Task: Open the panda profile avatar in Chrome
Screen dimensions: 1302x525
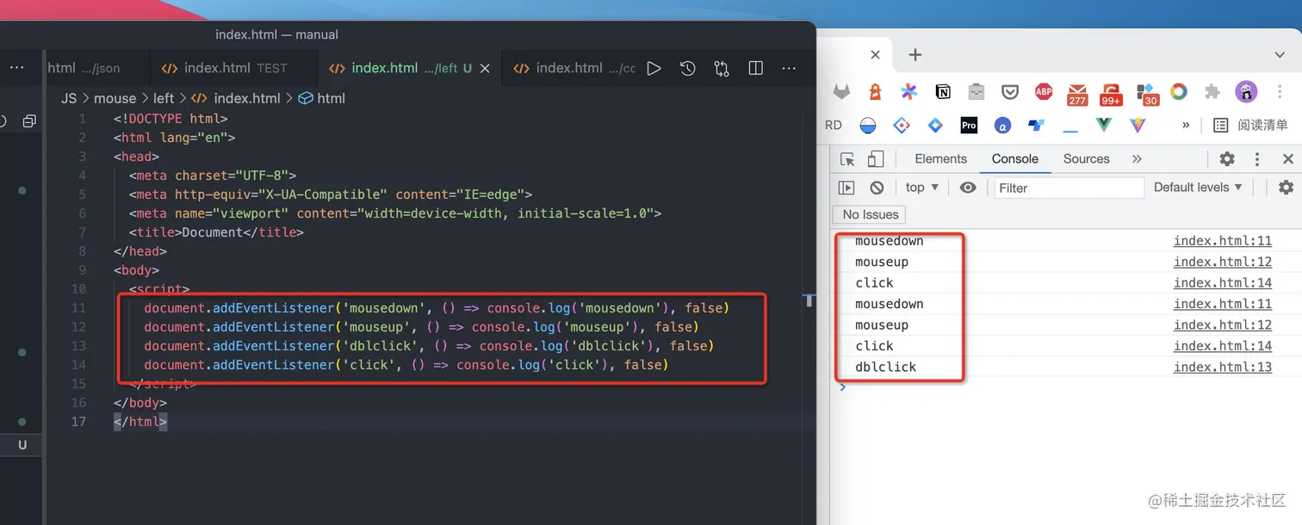Action: tap(1246, 91)
